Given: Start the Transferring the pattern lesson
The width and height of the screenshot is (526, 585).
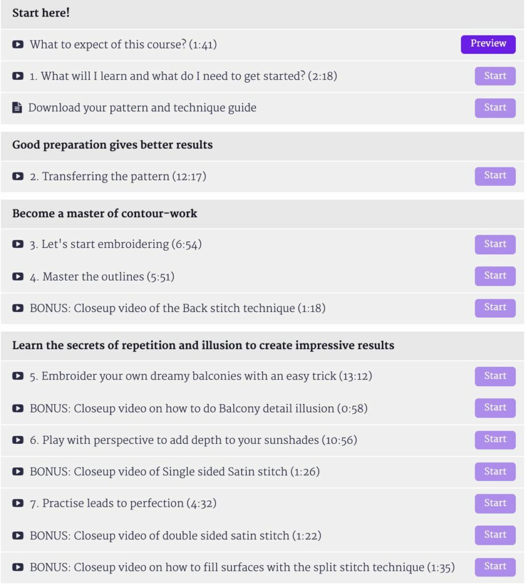Looking at the screenshot, I should tap(495, 176).
